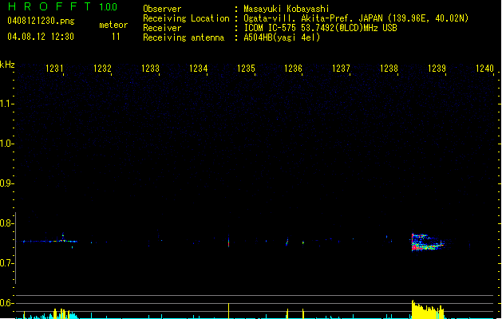502x319 pixels.
Task: Click the Receiving antenna A504HB text
Action: pyautogui.click(x=282, y=37)
